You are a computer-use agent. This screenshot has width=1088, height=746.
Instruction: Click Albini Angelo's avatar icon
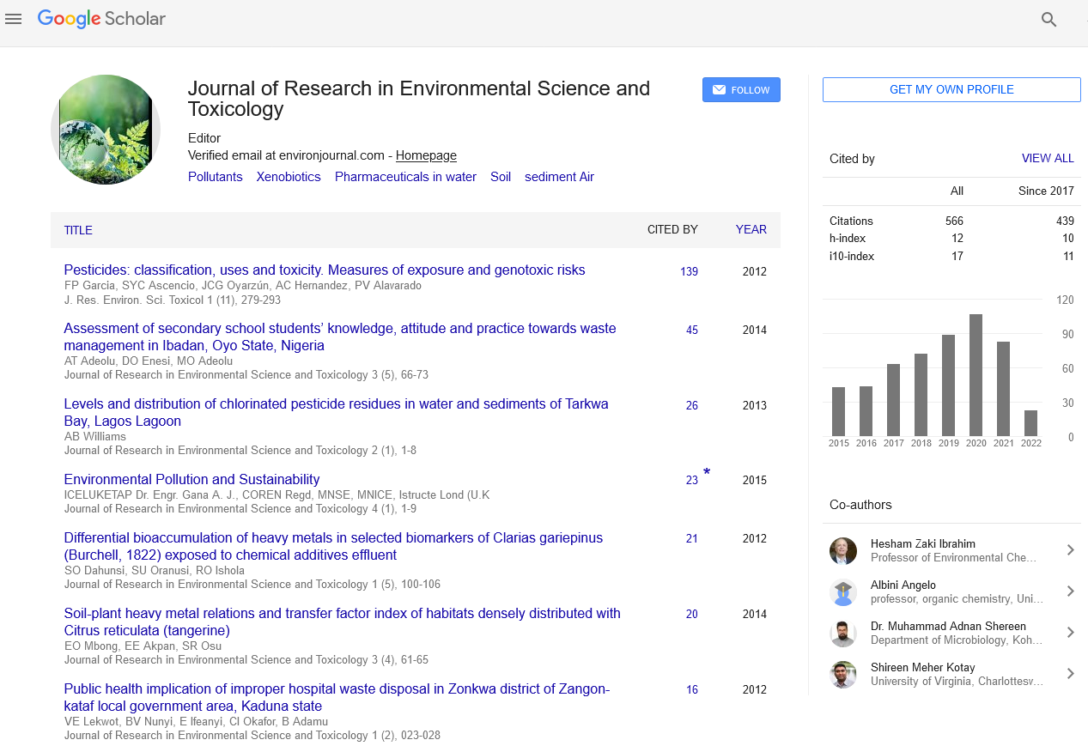(x=843, y=592)
